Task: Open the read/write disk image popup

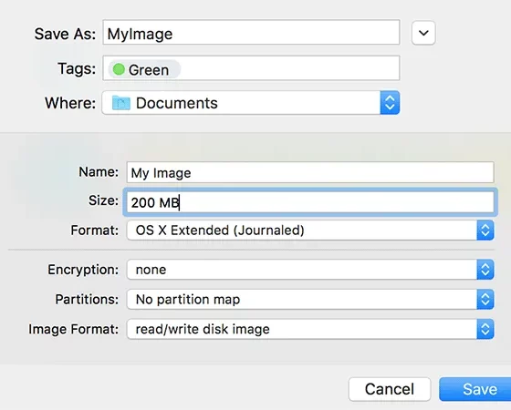Action: click(x=310, y=329)
